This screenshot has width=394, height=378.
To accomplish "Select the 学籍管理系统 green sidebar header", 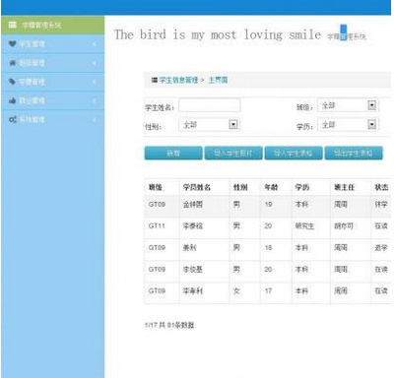I will [53, 25].
